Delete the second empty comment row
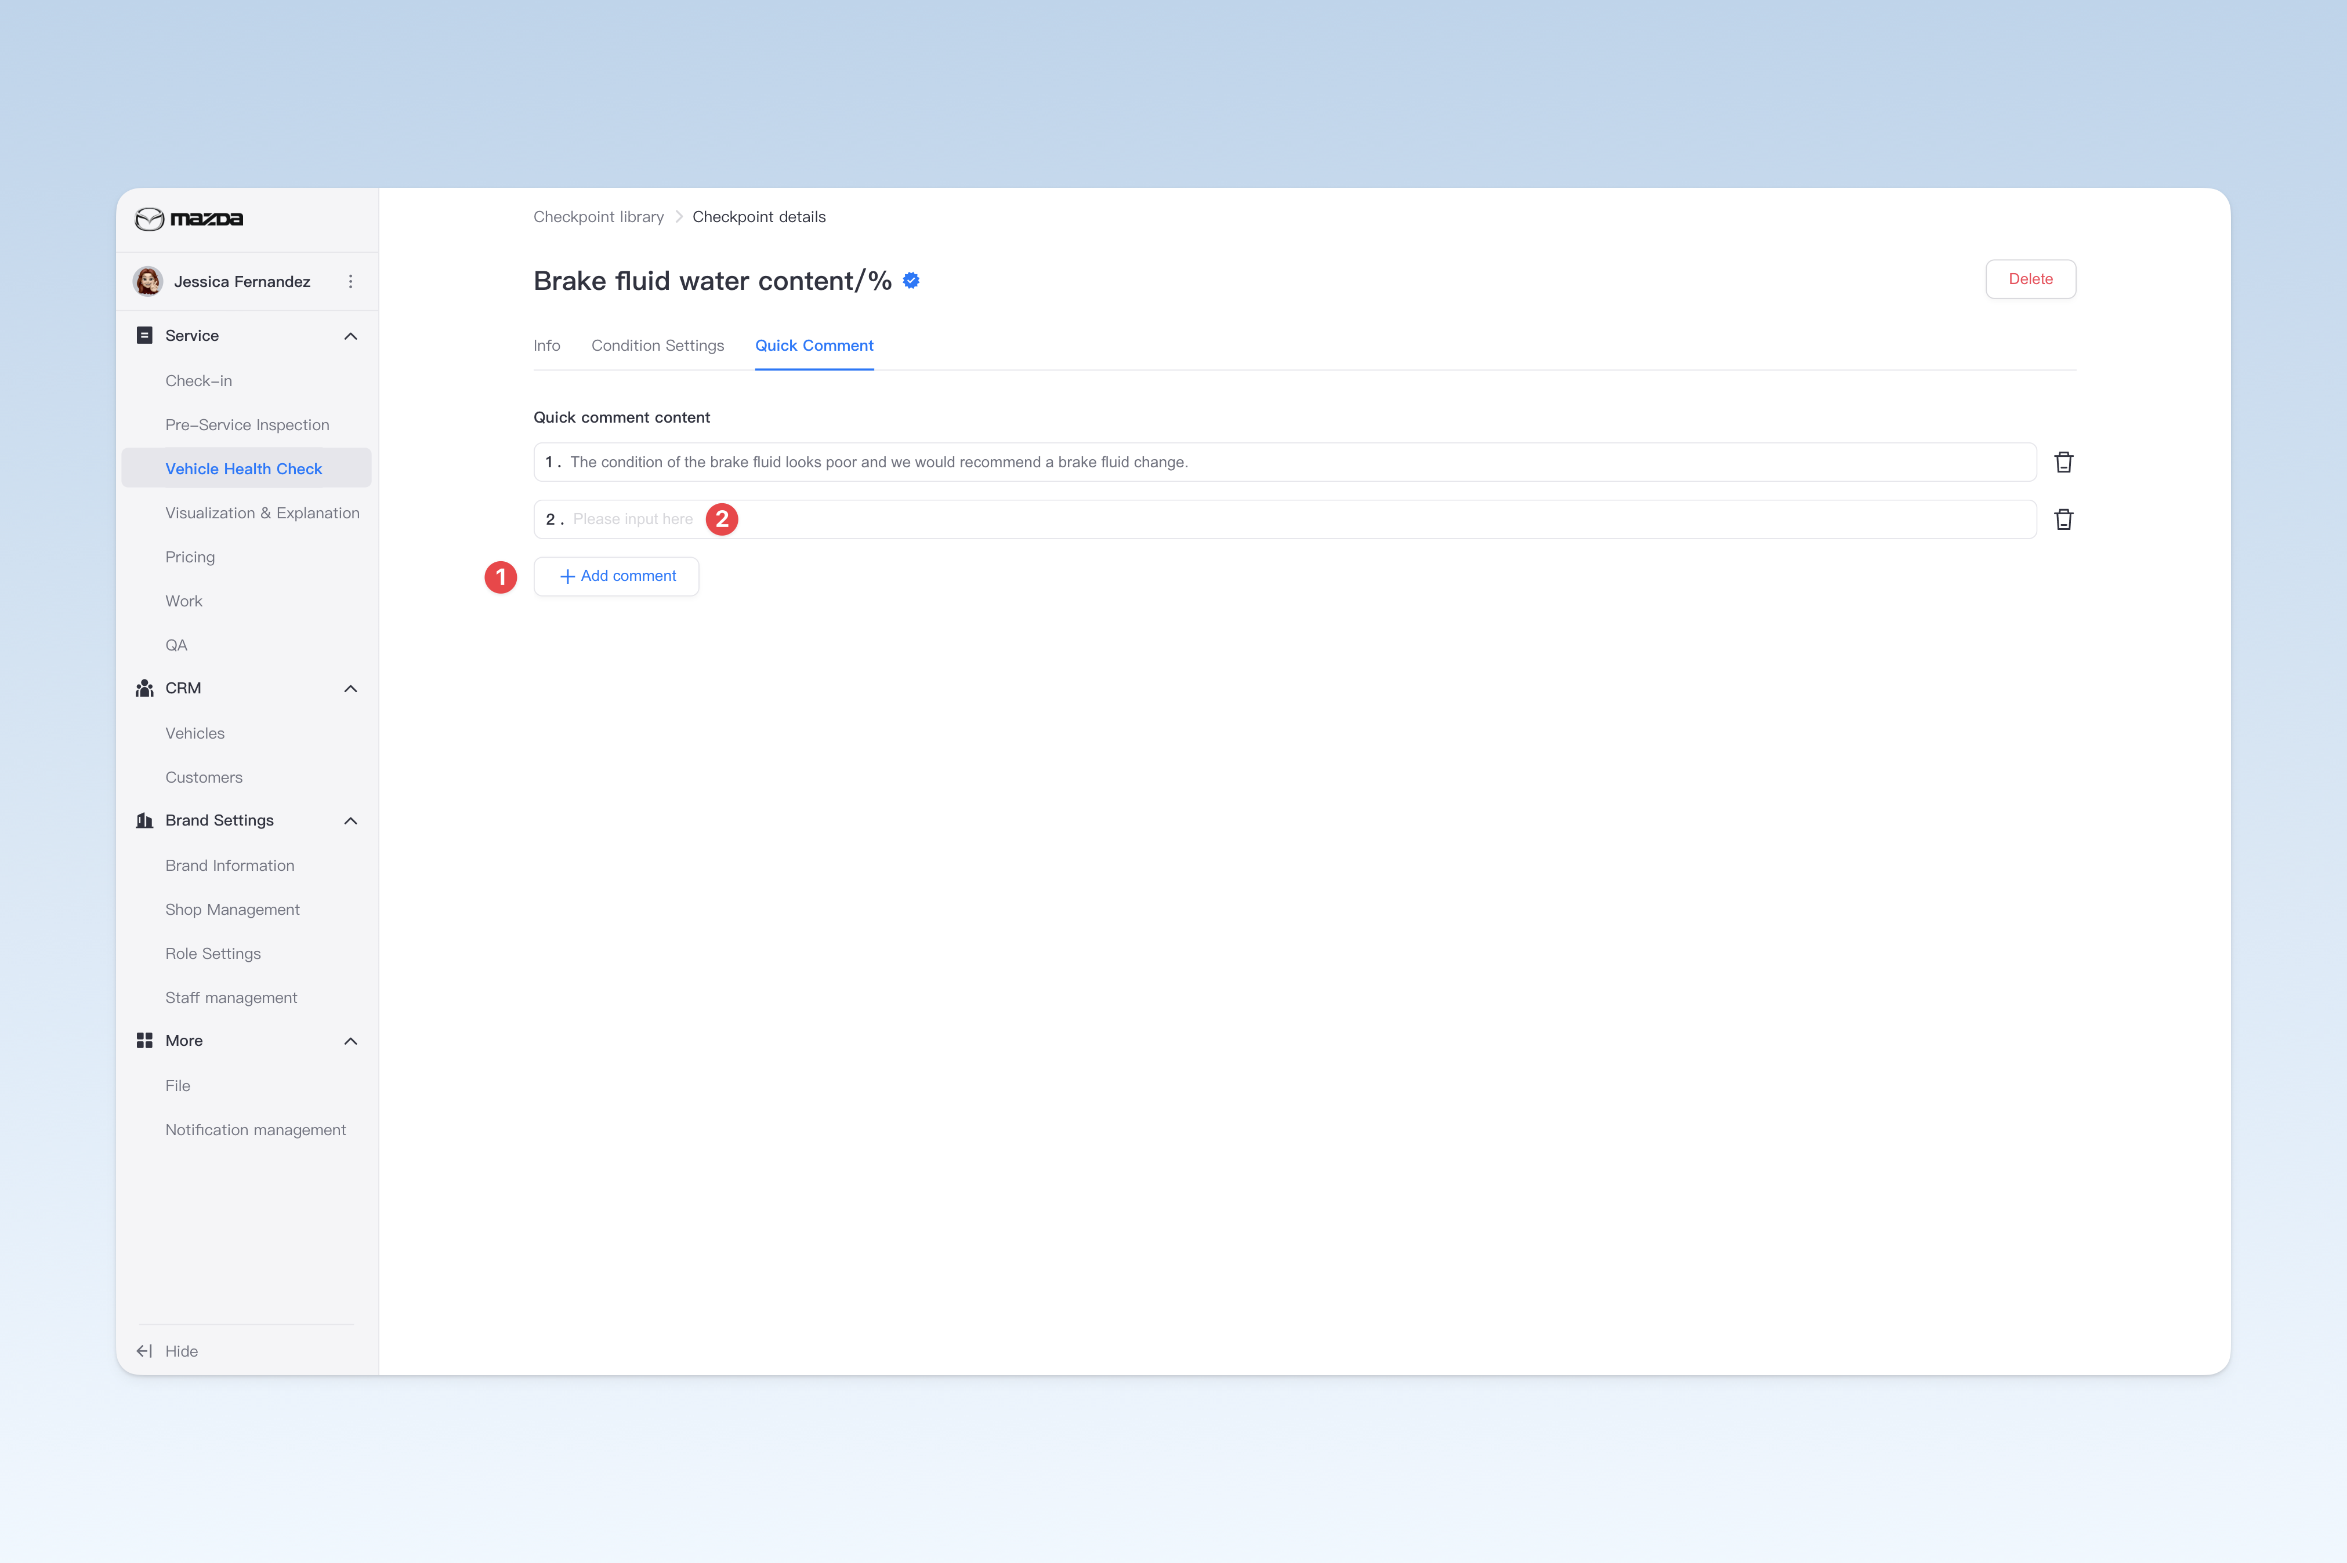Screen dimensions: 2347x1563 click(x=2064, y=519)
